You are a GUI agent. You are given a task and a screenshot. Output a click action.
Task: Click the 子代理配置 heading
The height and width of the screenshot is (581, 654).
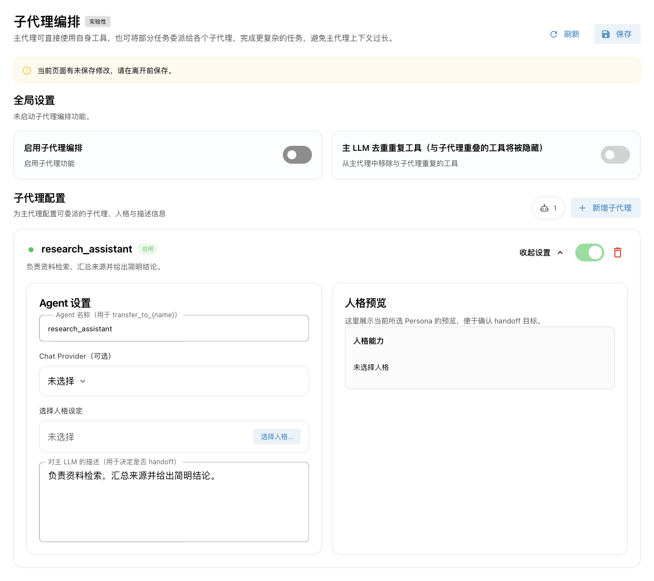39,198
